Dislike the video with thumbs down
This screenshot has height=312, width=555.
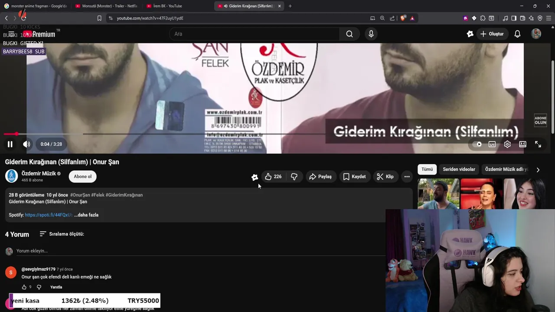294,176
